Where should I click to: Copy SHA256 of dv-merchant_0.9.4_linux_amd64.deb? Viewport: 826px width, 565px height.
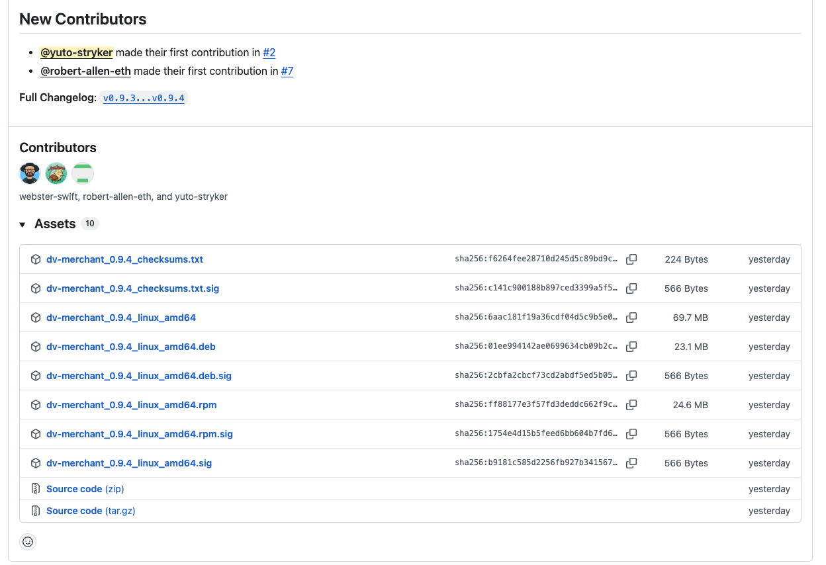pyautogui.click(x=631, y=347)
